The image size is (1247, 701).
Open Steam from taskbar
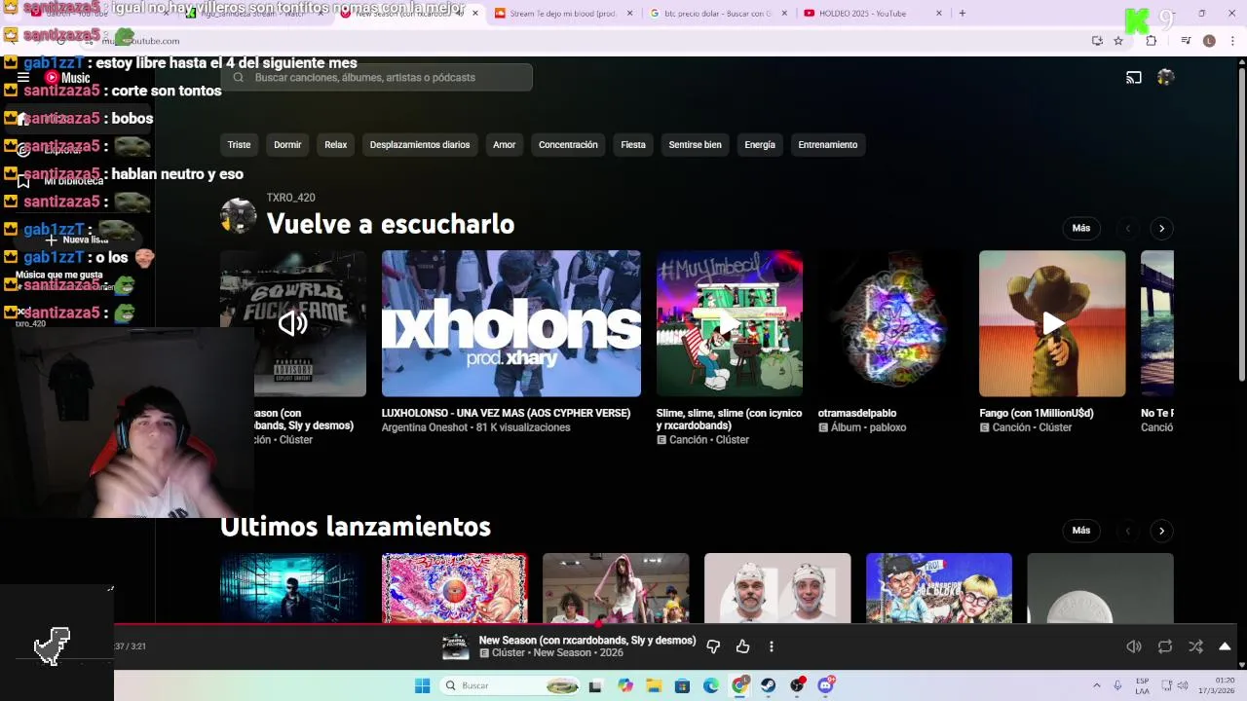click(x=769, y=685)
